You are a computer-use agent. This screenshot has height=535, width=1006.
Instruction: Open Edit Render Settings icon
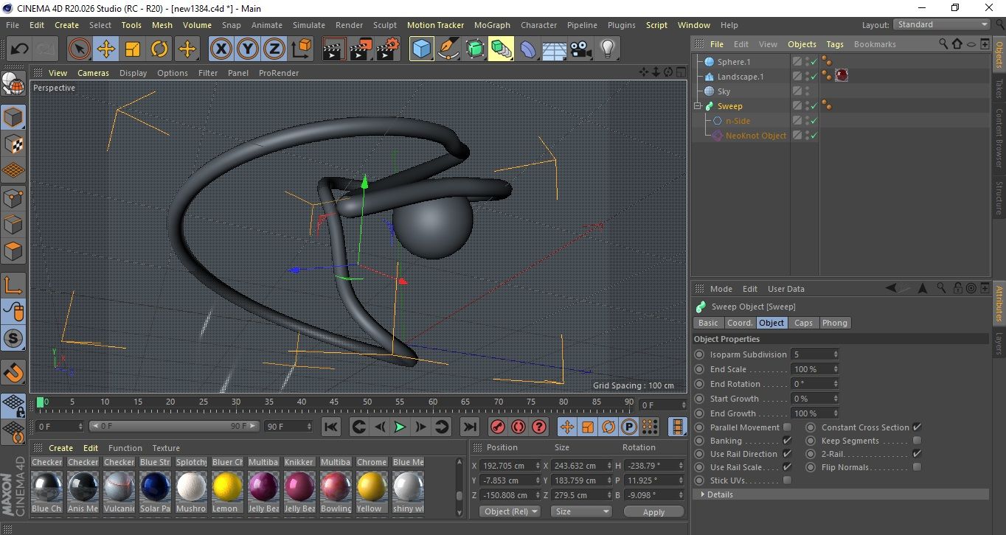pos(388,49)
